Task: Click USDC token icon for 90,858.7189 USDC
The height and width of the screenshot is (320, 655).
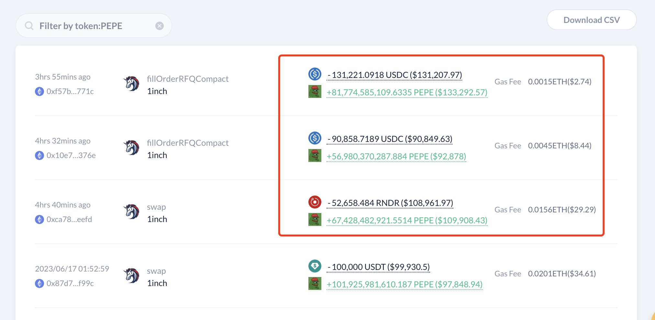Action: [315, 138]
